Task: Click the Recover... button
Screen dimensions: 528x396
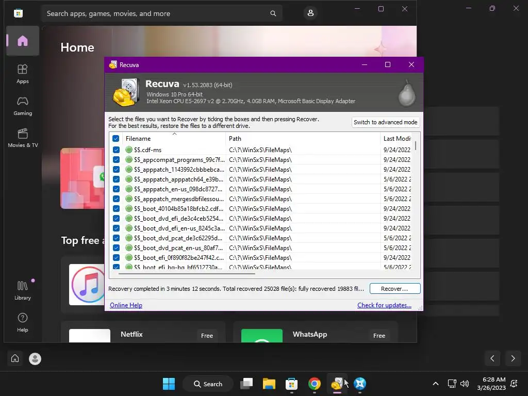Action: [x=395, y=289]
